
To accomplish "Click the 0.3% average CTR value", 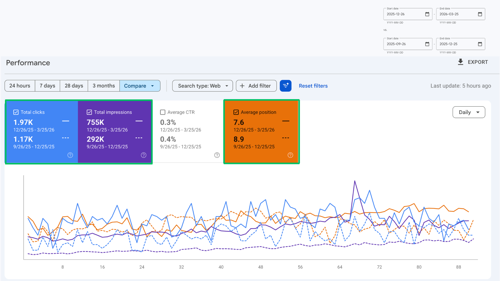I will [x=168, y=122].
